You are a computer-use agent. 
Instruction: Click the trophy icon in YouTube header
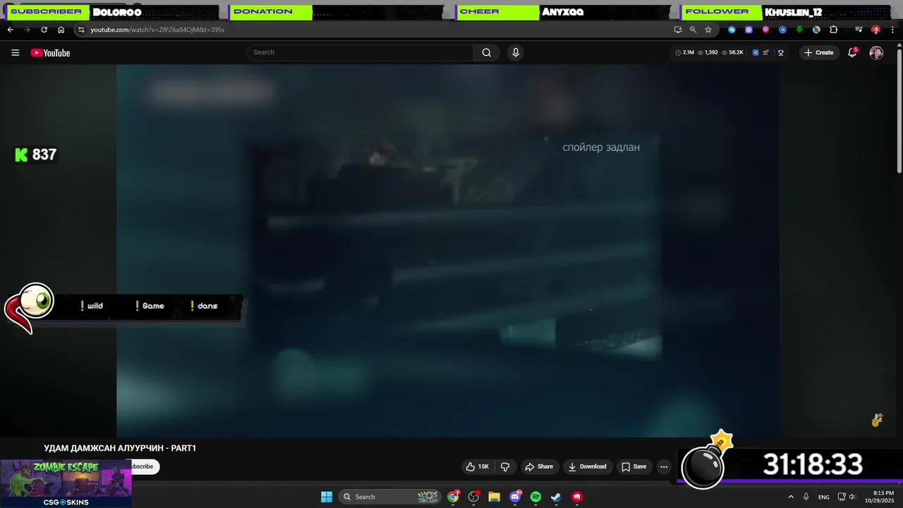tap(781, 52)
